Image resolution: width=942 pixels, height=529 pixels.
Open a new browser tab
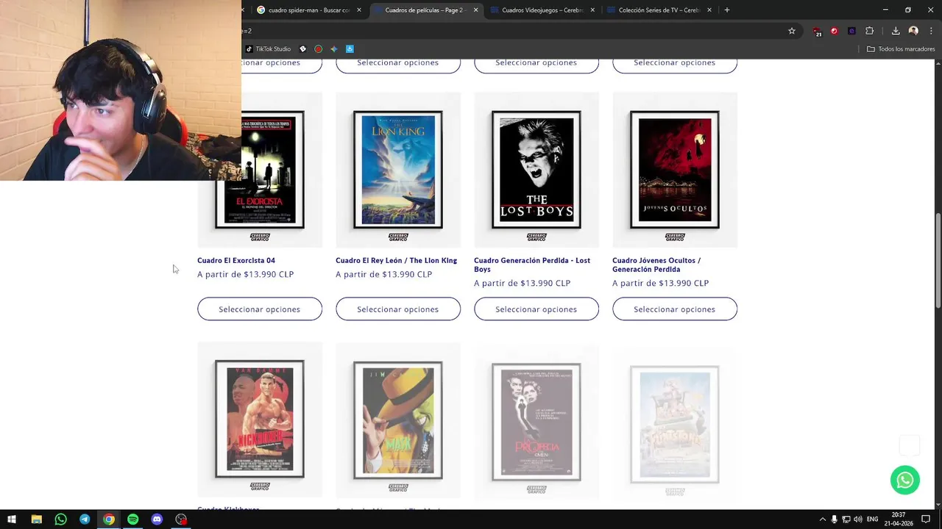coord(727,10)
